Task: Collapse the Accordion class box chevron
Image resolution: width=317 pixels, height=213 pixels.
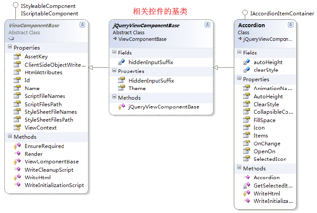Action: [291, 25]
